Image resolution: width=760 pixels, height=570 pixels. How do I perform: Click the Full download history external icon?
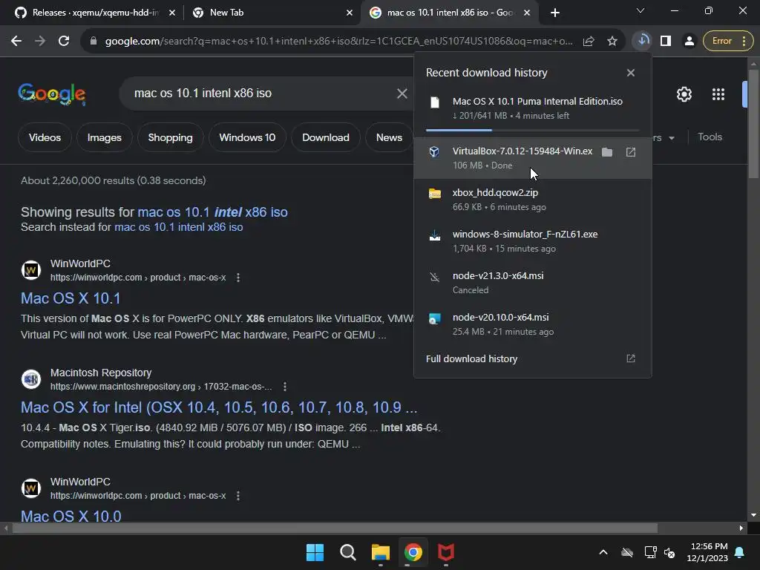631,358
